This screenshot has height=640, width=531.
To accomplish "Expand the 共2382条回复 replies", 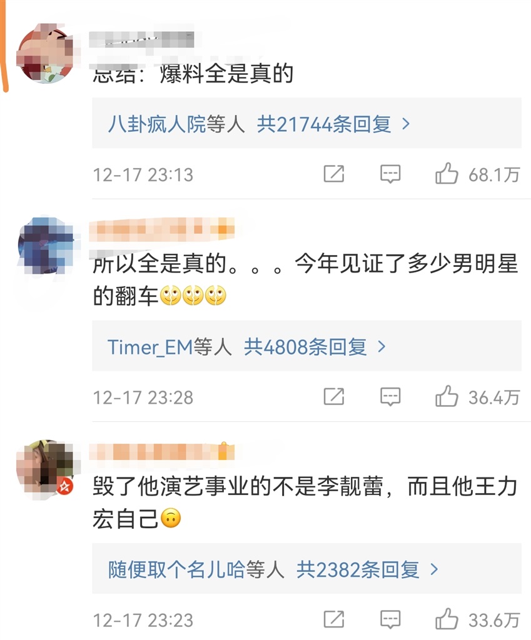I will click(x=367, y=569).
